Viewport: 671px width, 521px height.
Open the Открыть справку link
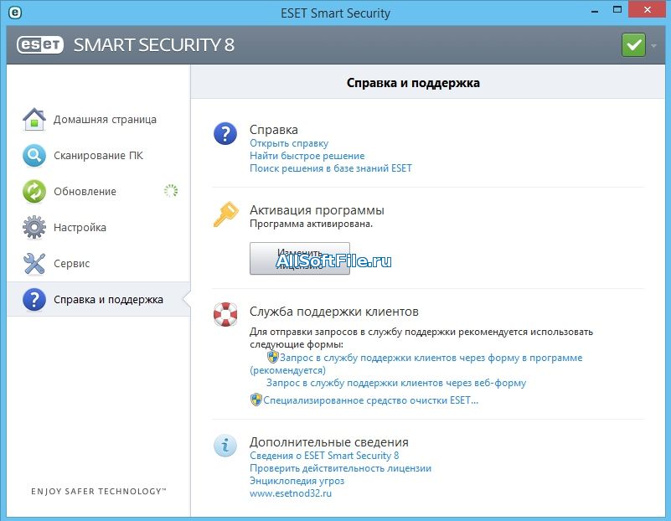coord(289,143)
